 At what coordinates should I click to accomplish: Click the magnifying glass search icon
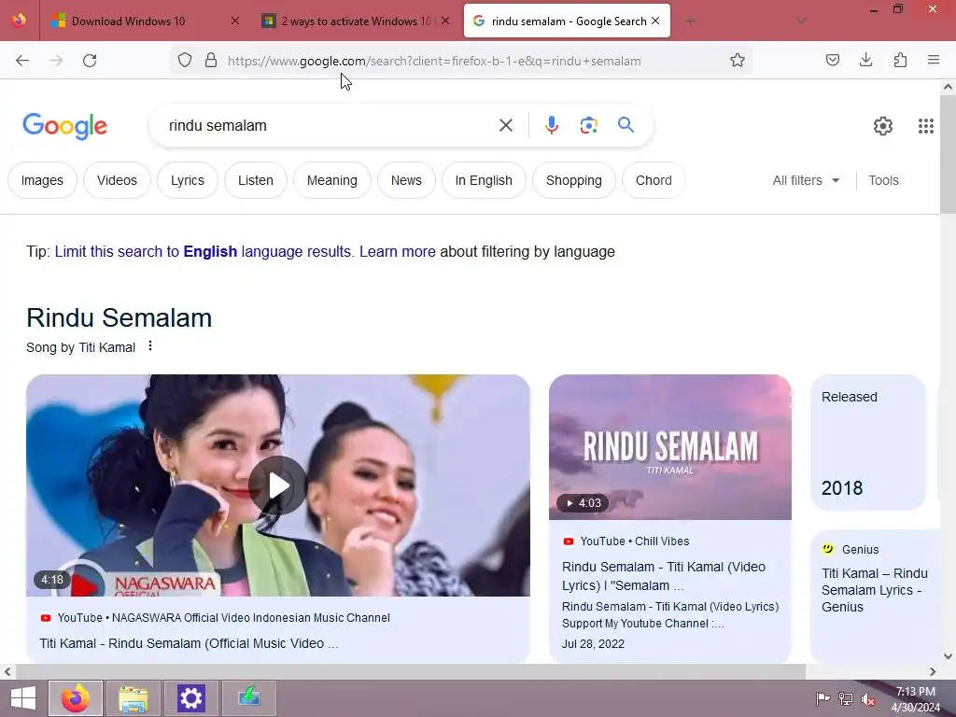626,125
